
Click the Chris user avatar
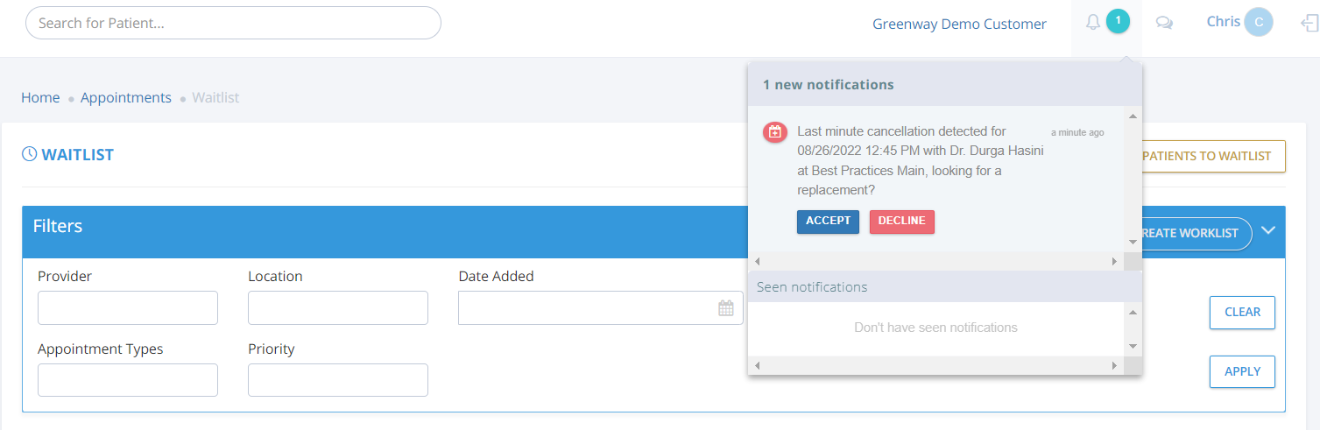(1258, 23)
